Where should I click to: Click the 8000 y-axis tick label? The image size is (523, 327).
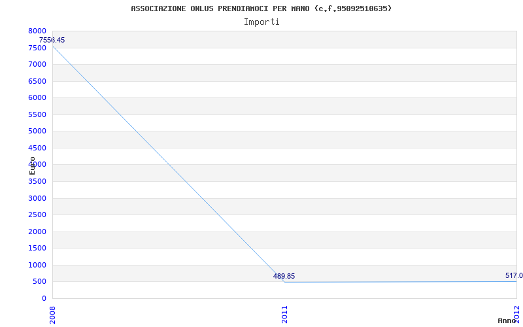click(37, 31)
